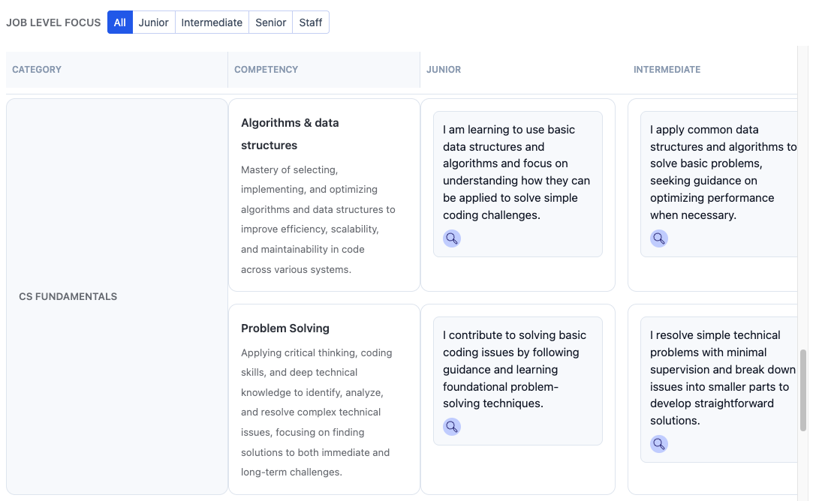Screen dimensions: 816x501
Task: Switch to the Intermediate filter tab
Action: pyautogui.click(x=212, y=22)
